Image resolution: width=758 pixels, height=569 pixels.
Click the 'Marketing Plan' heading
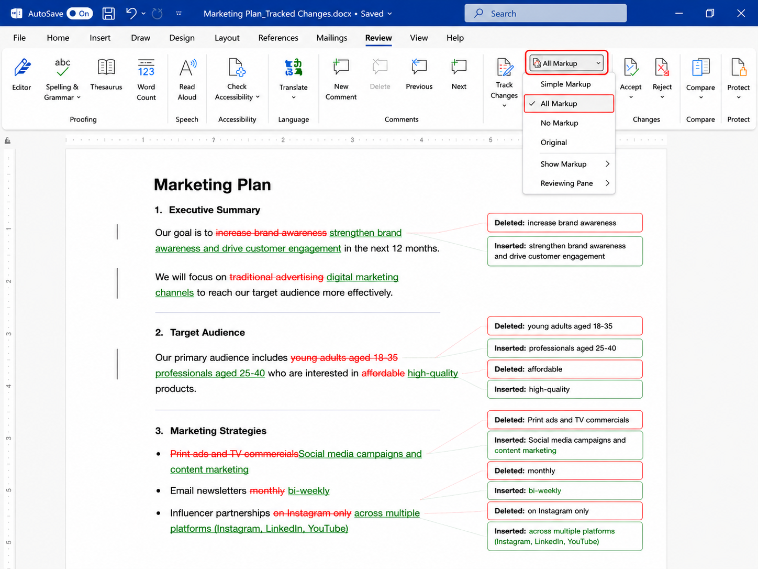click(213, 184)
